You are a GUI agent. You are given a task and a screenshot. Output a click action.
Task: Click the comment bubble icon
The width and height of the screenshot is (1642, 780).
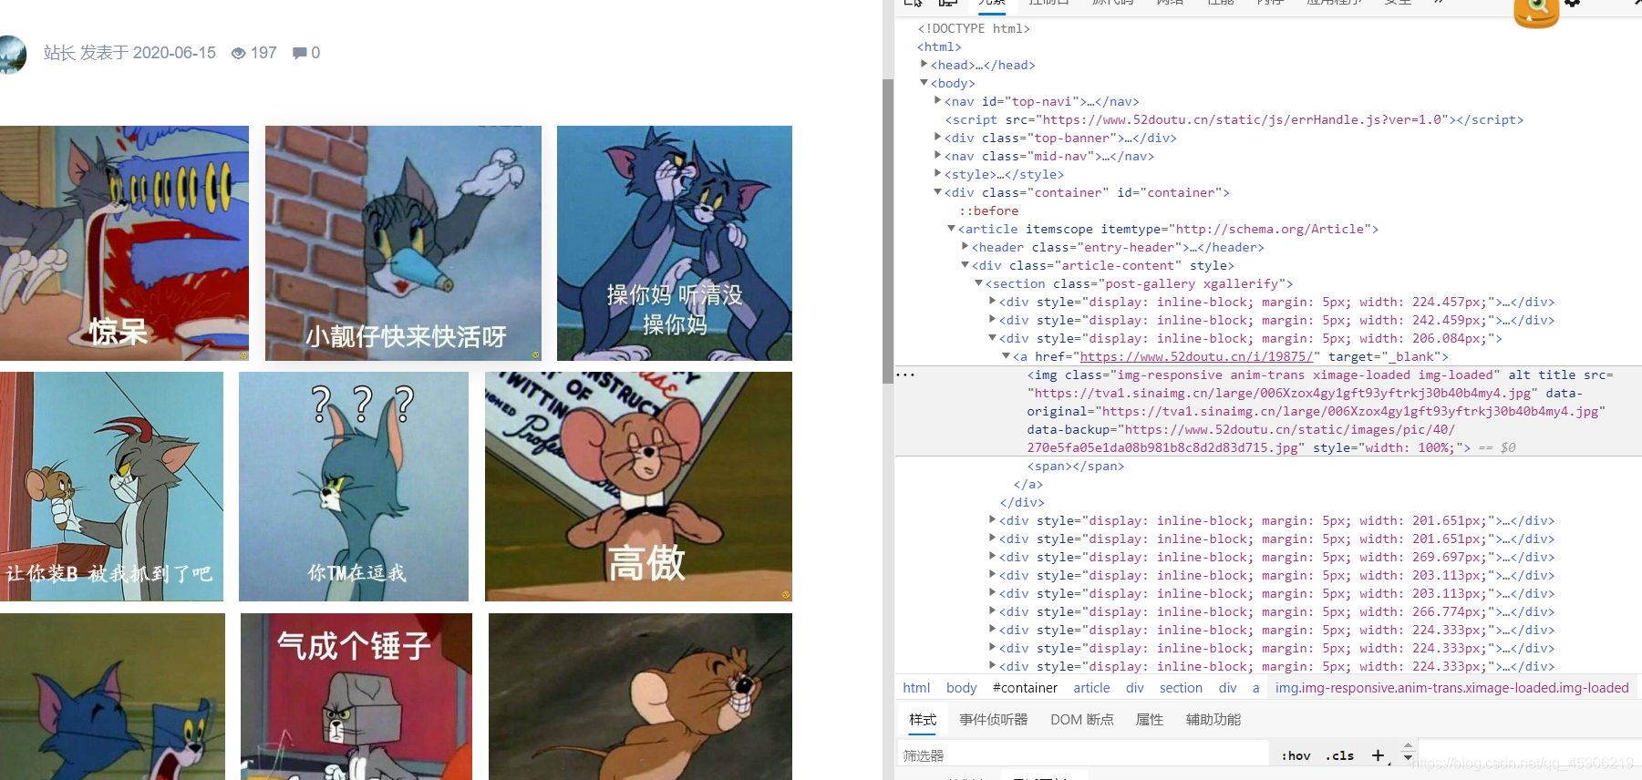point(299,54)
